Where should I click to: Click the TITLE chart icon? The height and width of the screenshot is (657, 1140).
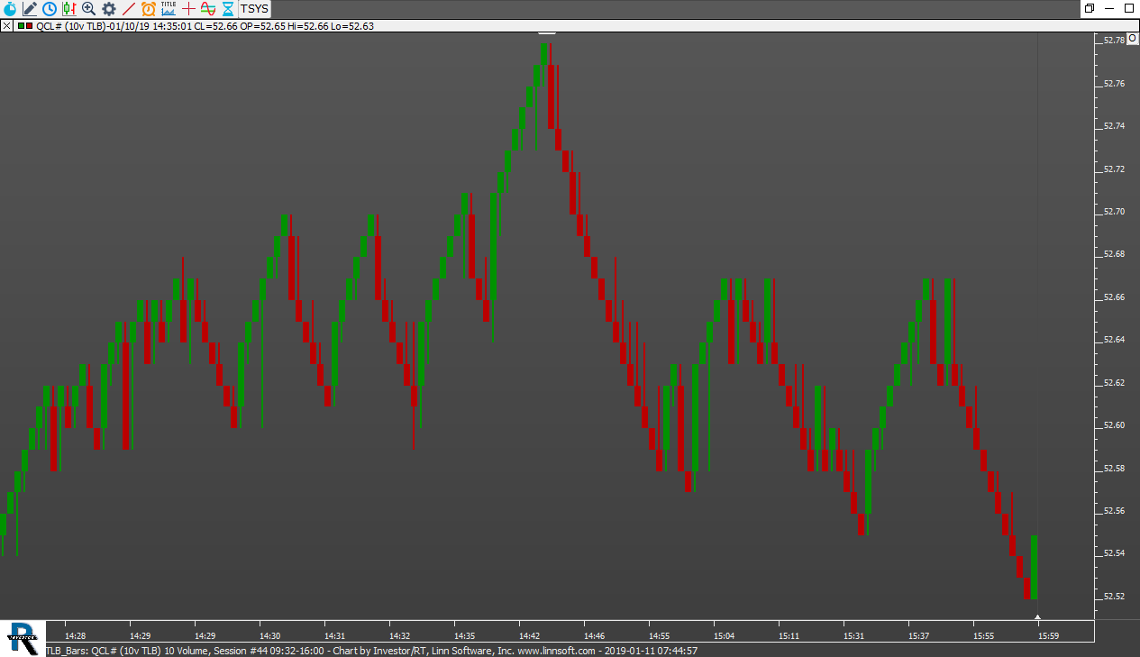(169, 9)
